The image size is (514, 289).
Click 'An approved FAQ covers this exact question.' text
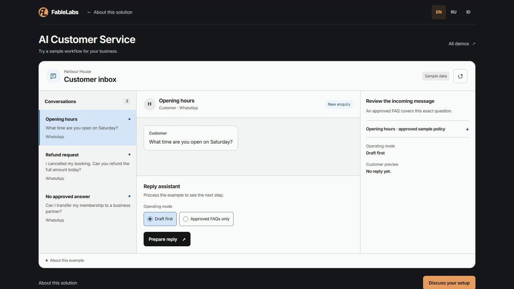coord(409,111)
